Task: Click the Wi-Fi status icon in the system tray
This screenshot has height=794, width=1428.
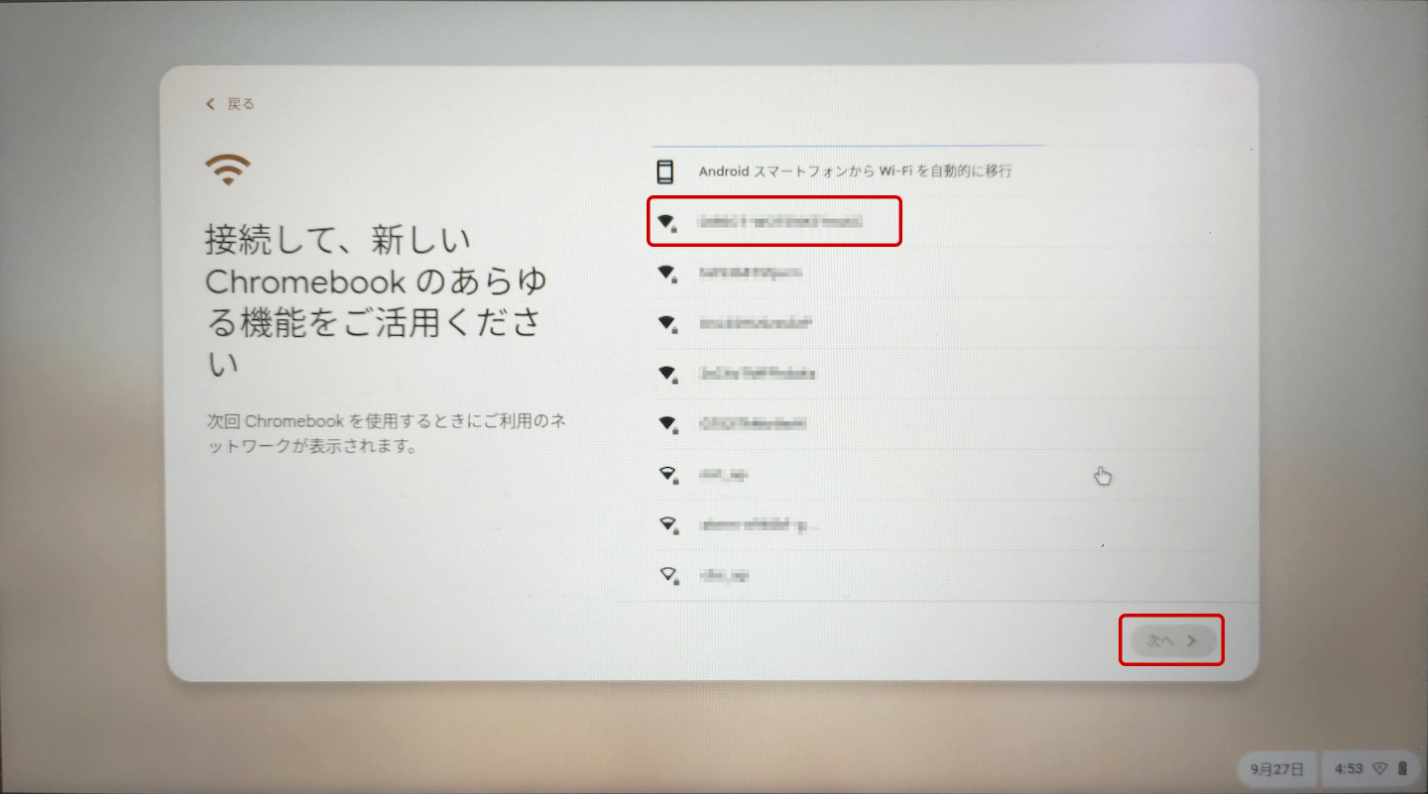Action: [x=1379, y=768]
